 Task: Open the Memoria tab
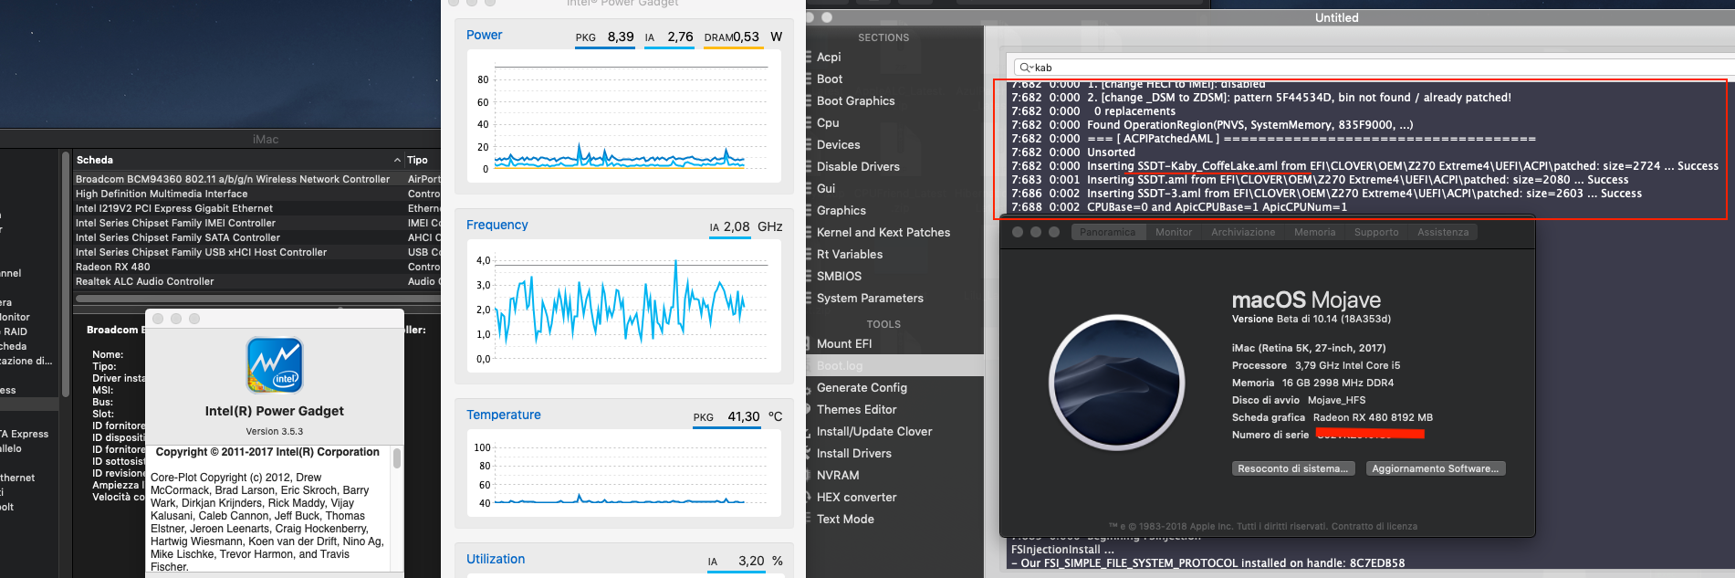coord(1314,232)
